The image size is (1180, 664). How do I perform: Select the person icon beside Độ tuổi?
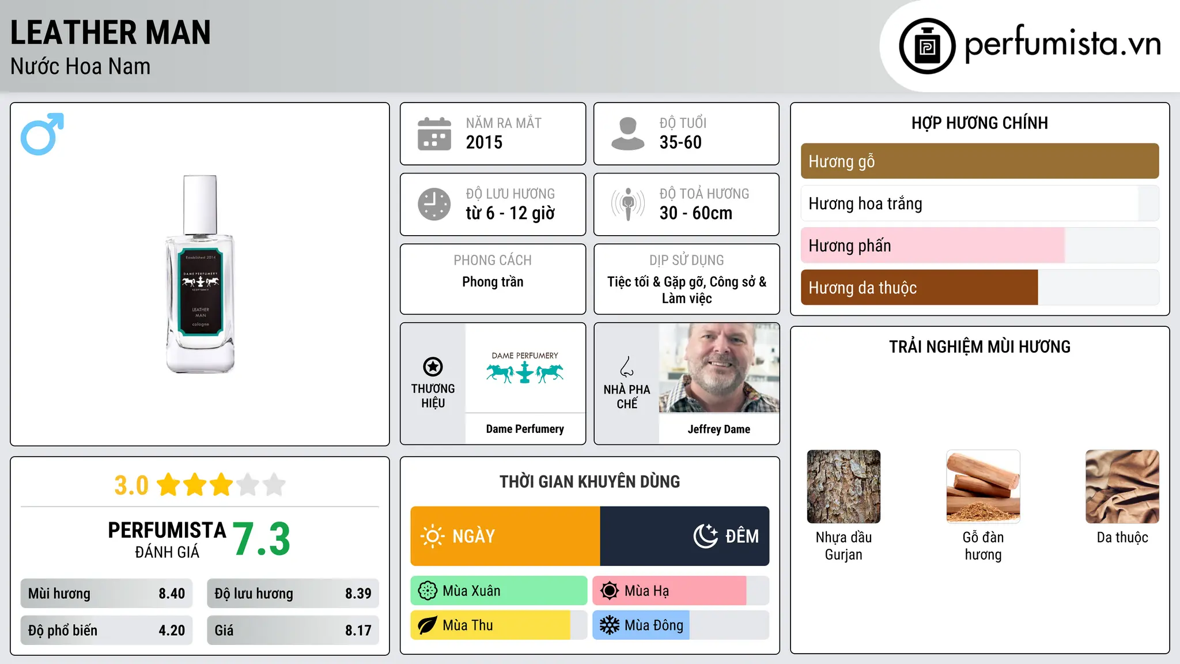tap(627, 134)
